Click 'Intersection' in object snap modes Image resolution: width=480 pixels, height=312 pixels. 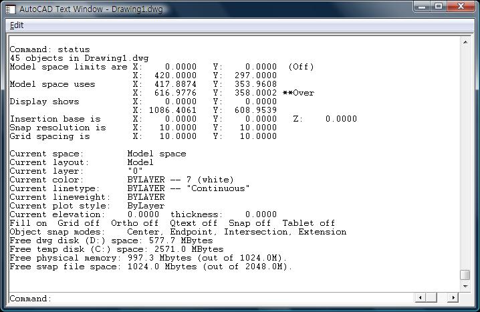[x=256, y=232]
